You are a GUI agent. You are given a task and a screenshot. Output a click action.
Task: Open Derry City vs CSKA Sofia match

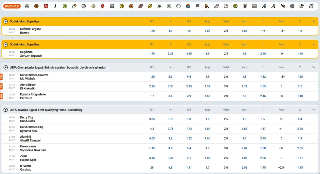[27, 119]
